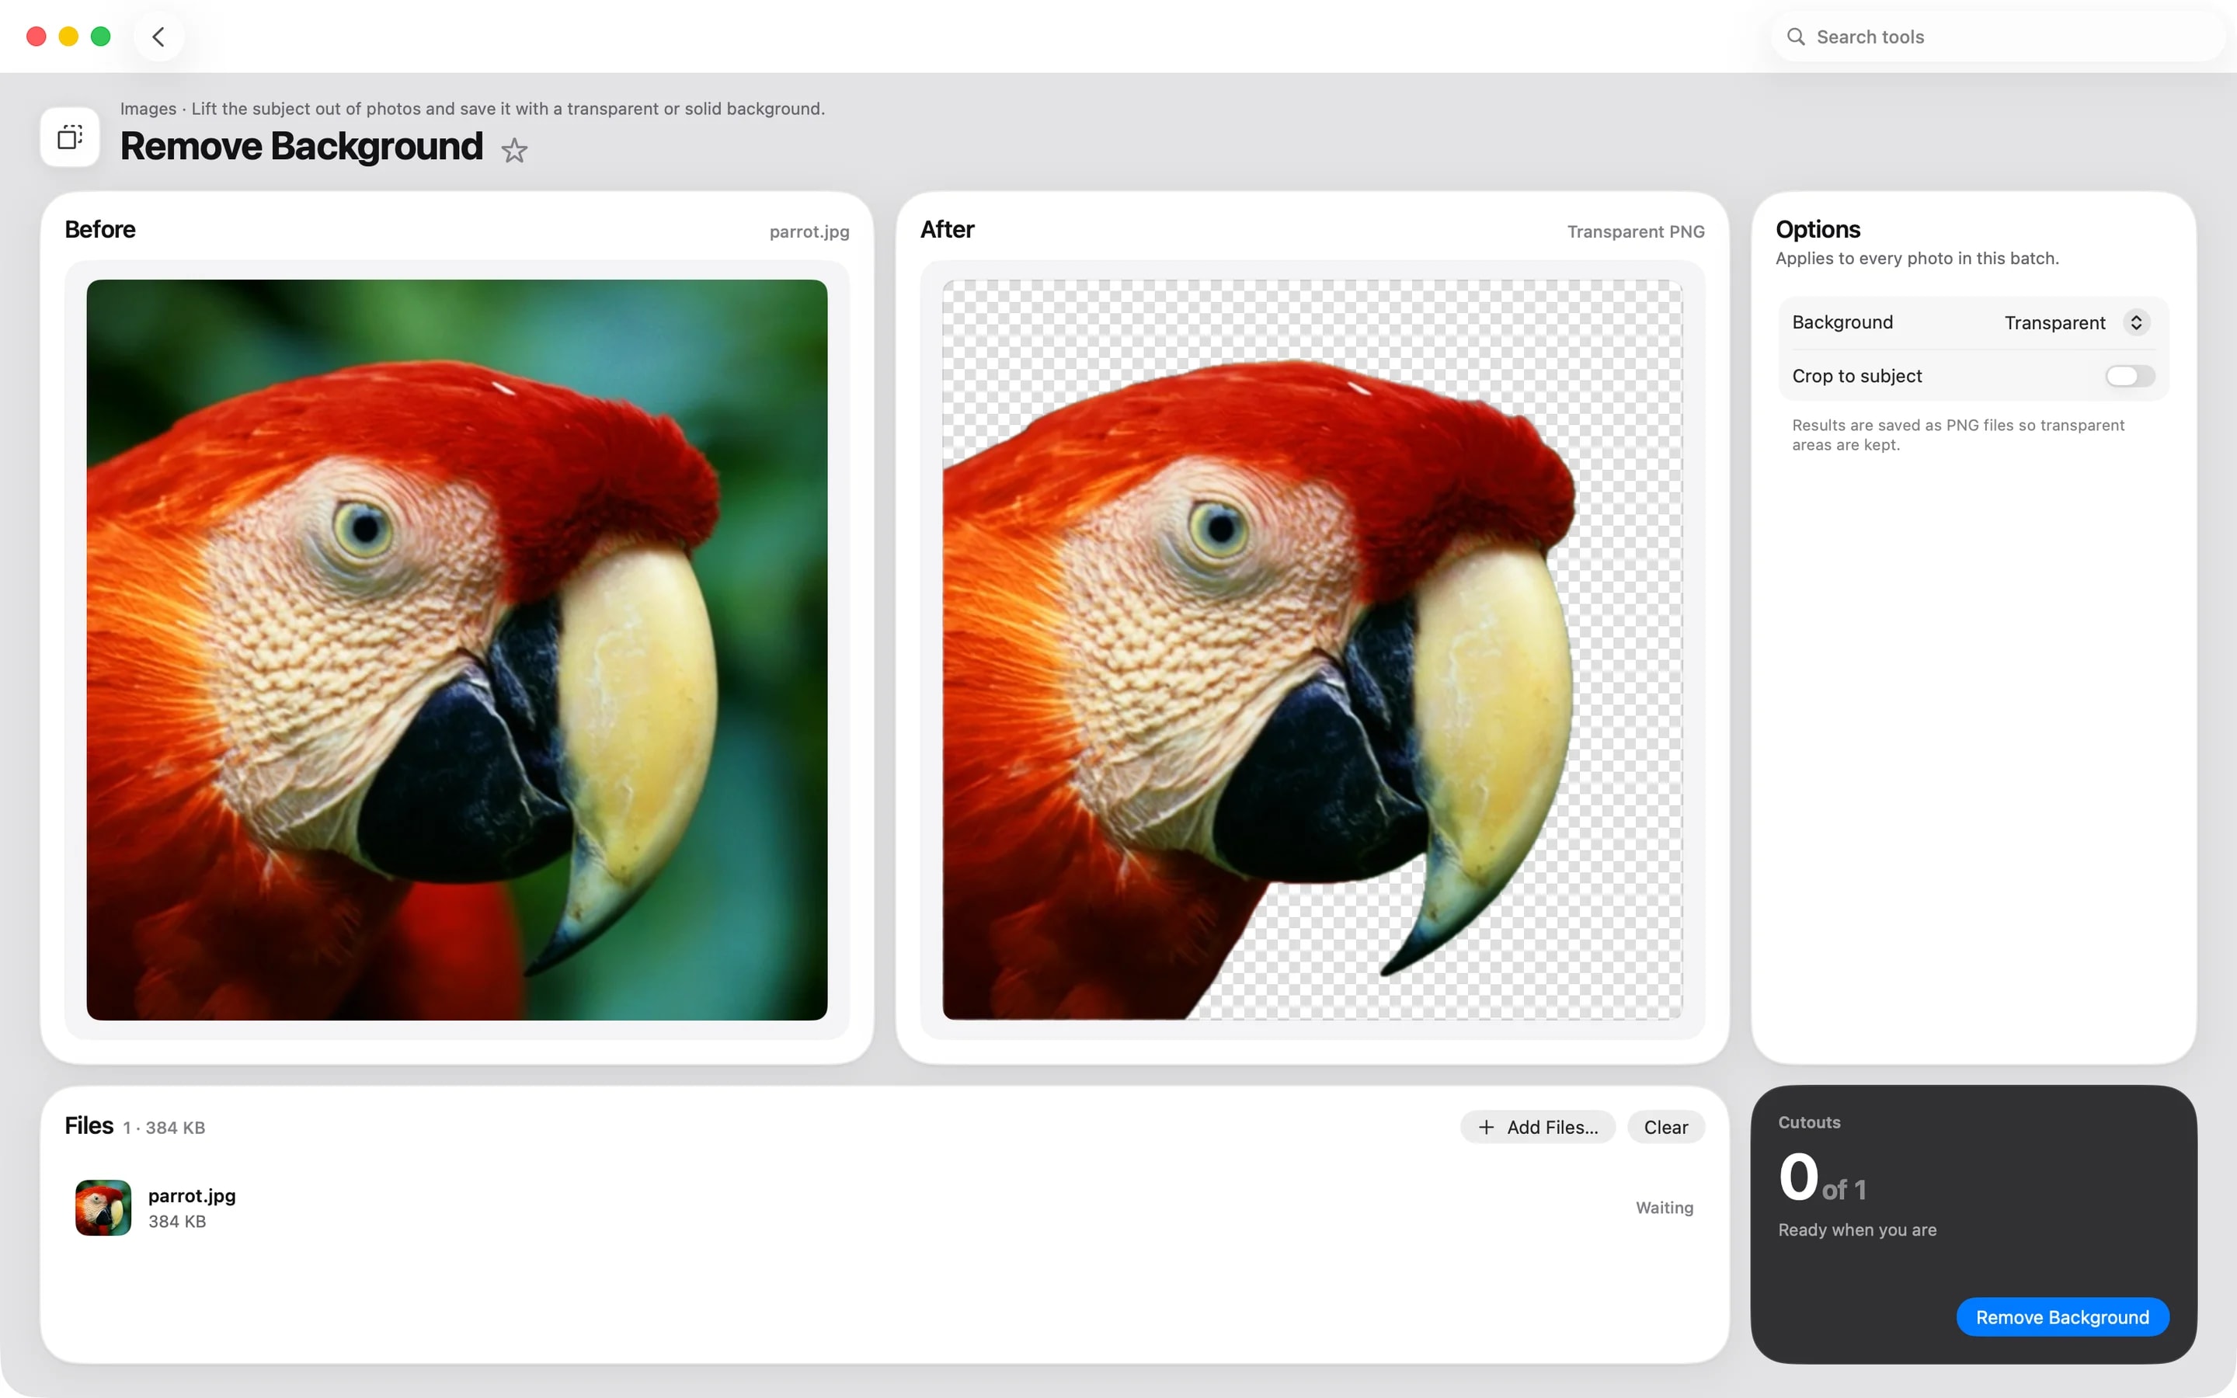
Task: Toggle the Crop to subject switch
Action: 2130,375
